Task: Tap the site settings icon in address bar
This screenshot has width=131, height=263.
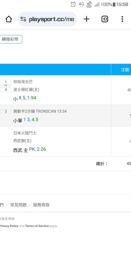Action: pos(23,19)
